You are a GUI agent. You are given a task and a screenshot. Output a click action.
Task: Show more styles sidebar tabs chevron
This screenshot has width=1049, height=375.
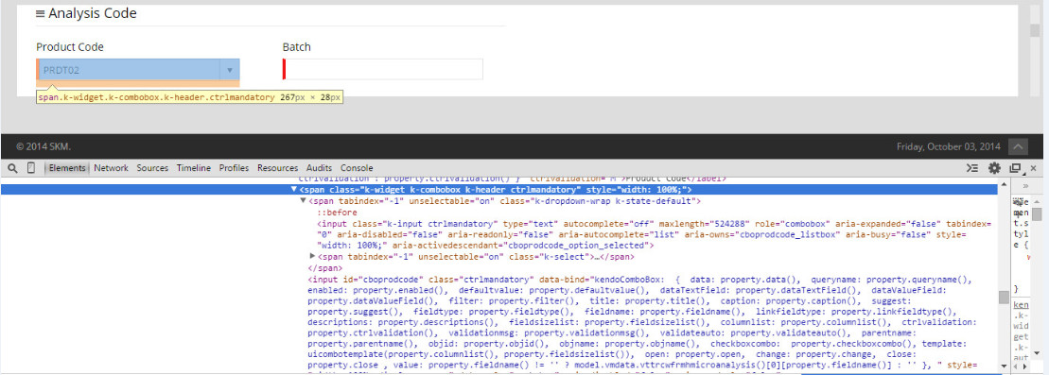[1024, 186]
